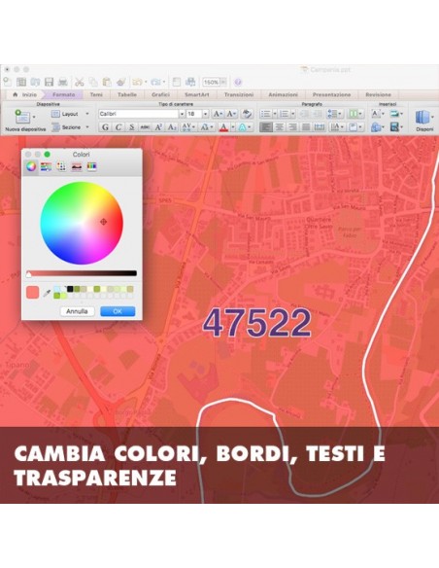439x568 pixels.
Task: Align text right in Paragrafo group
Action: pos(292,127)
